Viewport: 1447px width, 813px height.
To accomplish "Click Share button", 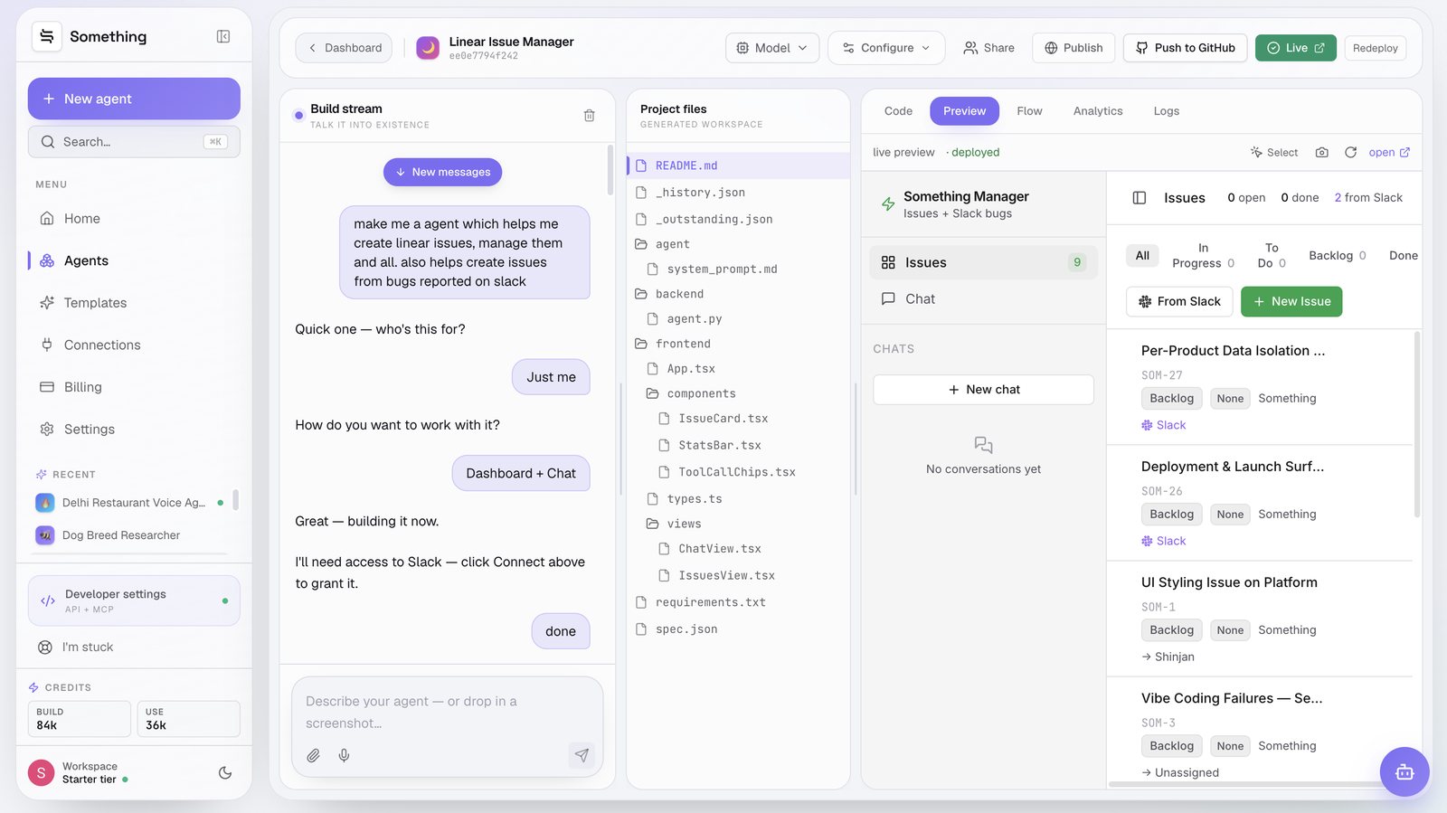I will click(x=988, y=48).
